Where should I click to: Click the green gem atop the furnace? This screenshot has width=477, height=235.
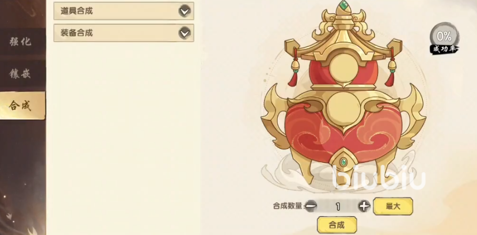(x=344, y=5)
